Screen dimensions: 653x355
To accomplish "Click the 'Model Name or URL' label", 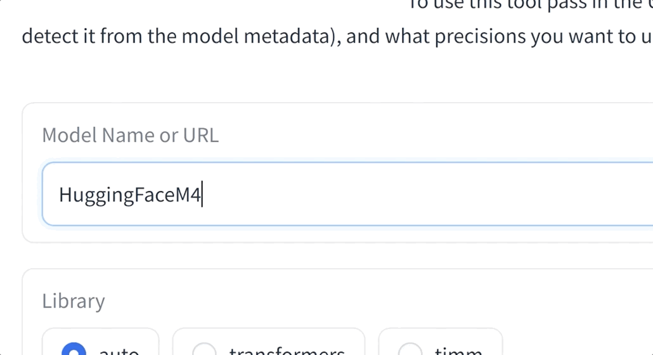I will (131, 135).
